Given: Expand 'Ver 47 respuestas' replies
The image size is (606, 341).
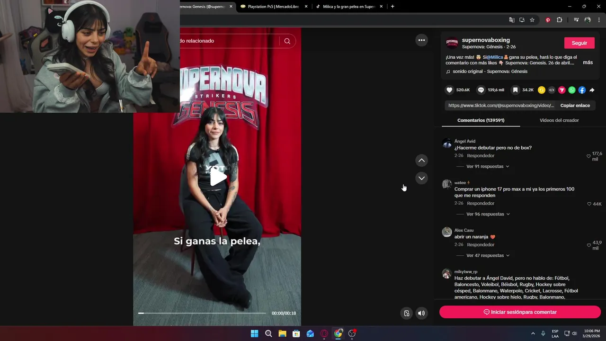Looking at the screenshot, I should pos(487,255).
